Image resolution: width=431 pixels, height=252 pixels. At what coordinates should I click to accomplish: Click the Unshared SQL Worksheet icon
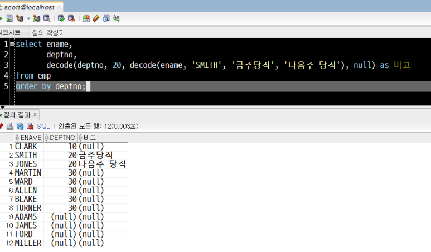pyautogui.click(x=86, y=18)
